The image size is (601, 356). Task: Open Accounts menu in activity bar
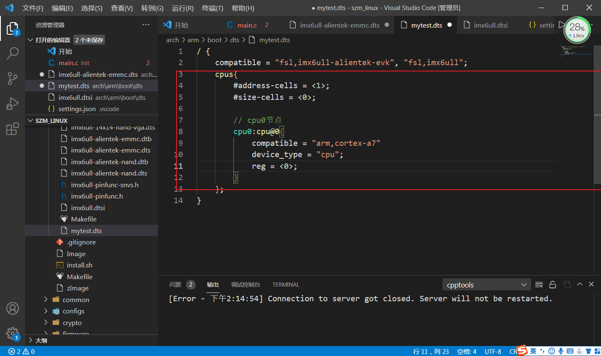tap(13, 308)
